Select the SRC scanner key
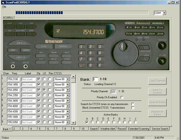This screenshot has height=140, width=181. 13,50
